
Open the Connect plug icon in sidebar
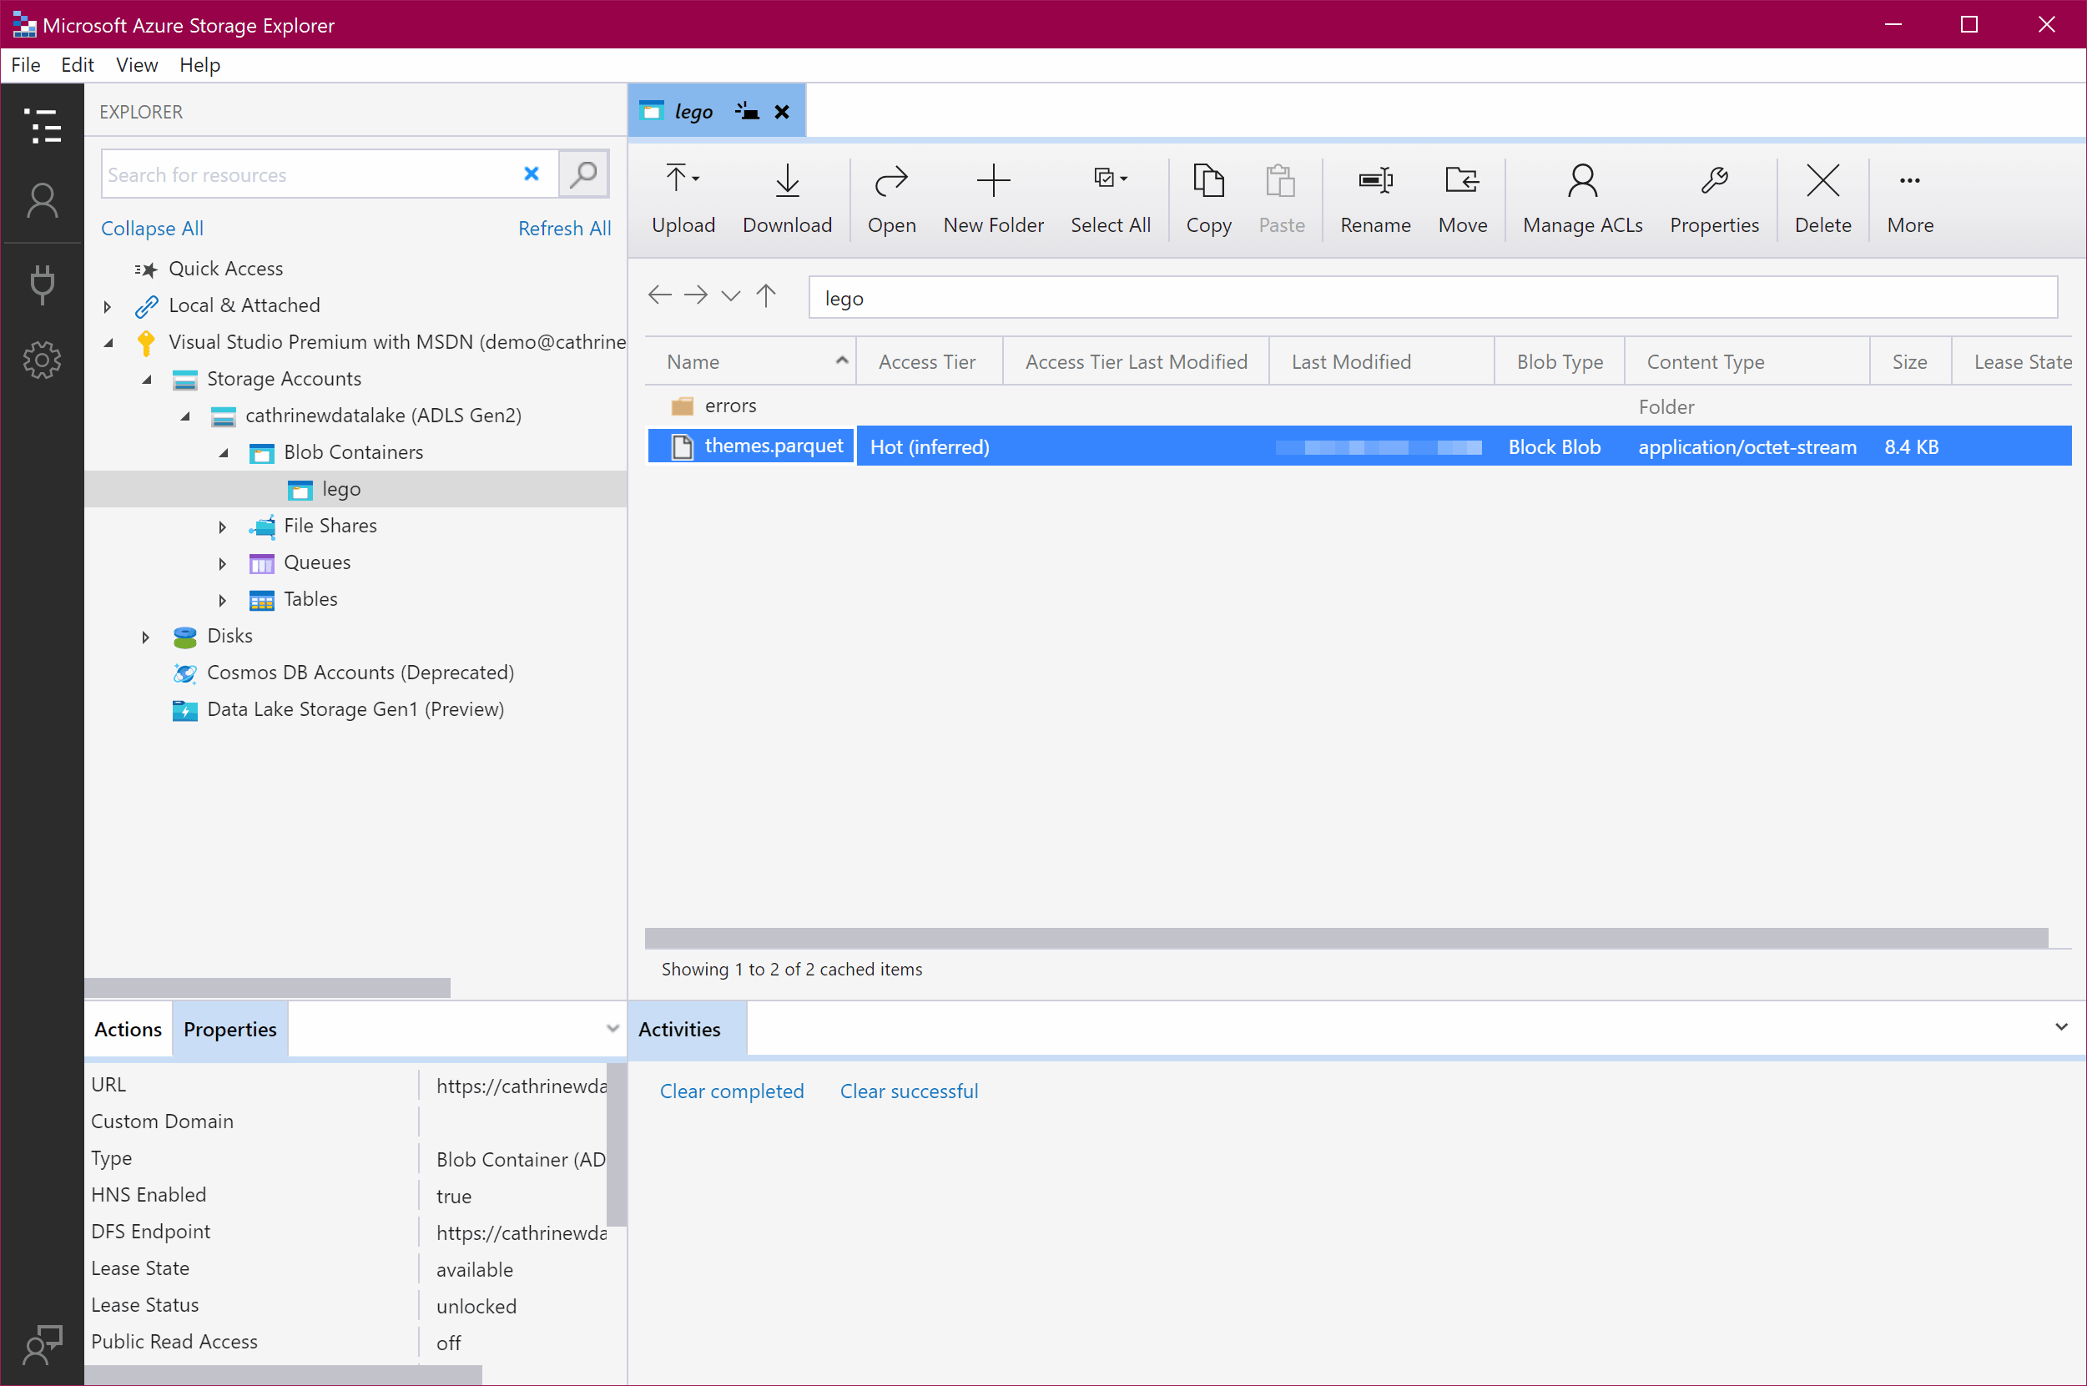click(42, 283)
